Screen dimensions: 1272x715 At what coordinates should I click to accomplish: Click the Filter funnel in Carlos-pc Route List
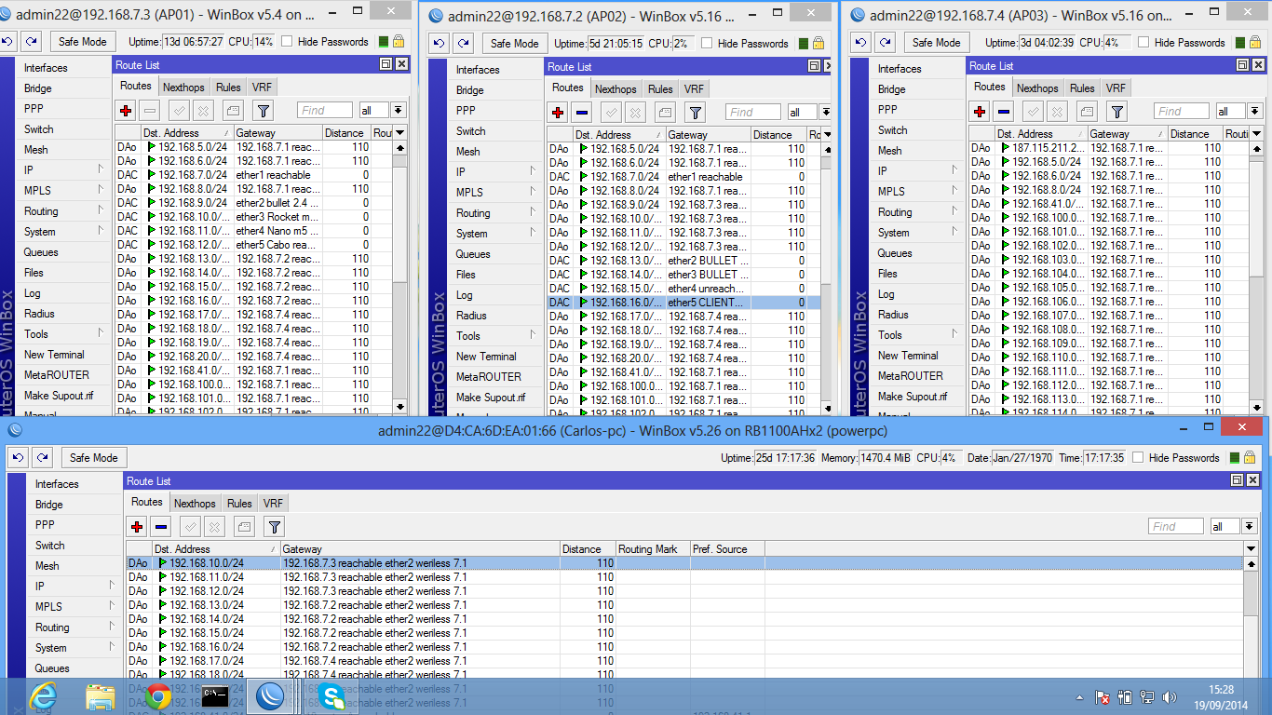pos(274,527)
